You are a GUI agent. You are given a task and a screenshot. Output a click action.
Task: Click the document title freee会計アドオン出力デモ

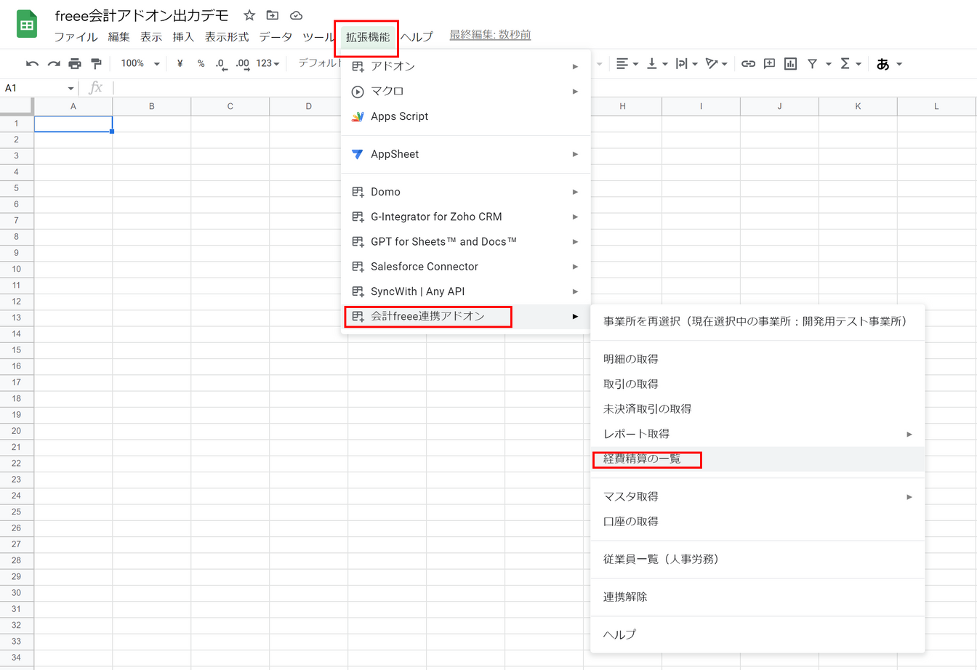[142, 15]
